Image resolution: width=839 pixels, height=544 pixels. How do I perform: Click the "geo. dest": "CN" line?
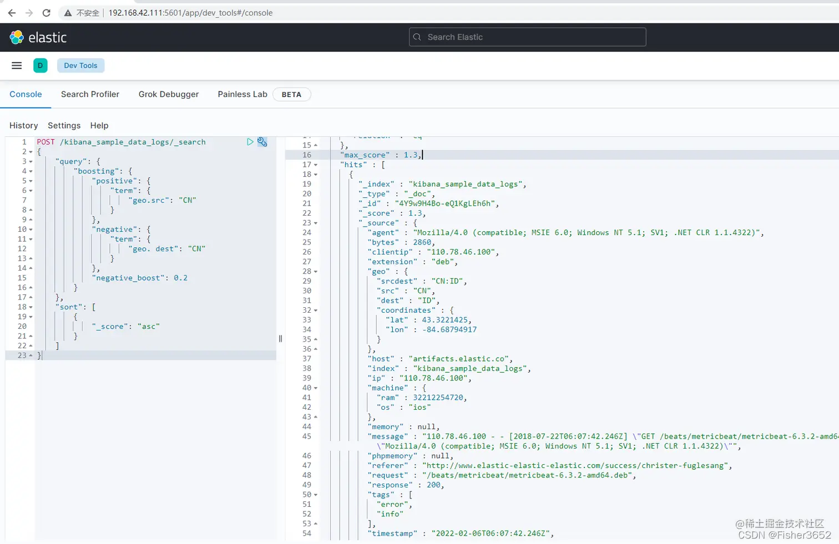click(x=167, y=249)
